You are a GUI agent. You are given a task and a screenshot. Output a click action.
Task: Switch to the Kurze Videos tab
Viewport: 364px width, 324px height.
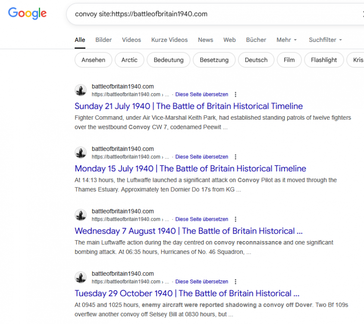[x=169, y=40]
